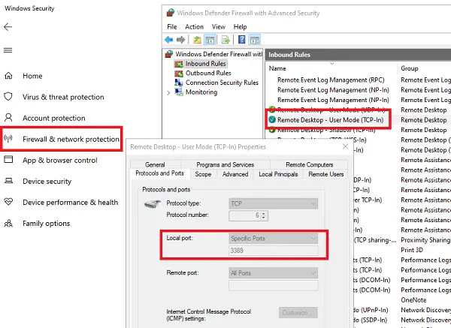Select the Protocols and Ports tab

point(159,173)
